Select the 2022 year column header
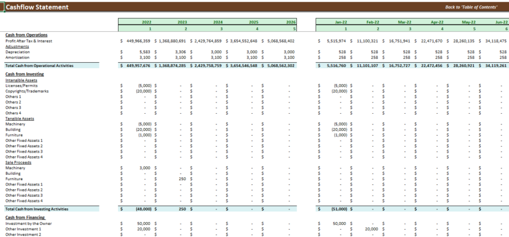 147,22
